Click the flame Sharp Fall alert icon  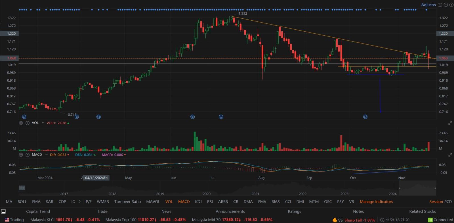[x=335, y=220]
